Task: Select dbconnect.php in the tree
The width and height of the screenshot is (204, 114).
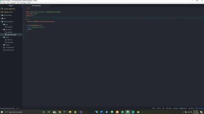Action: click(12, 35)
